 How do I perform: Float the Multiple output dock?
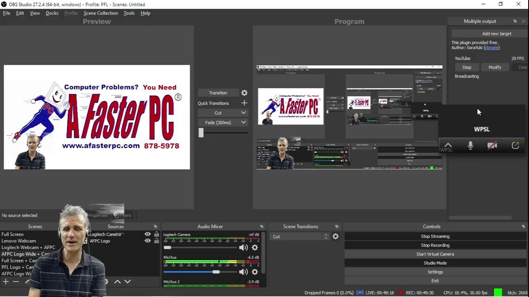(x=515, y=21)
